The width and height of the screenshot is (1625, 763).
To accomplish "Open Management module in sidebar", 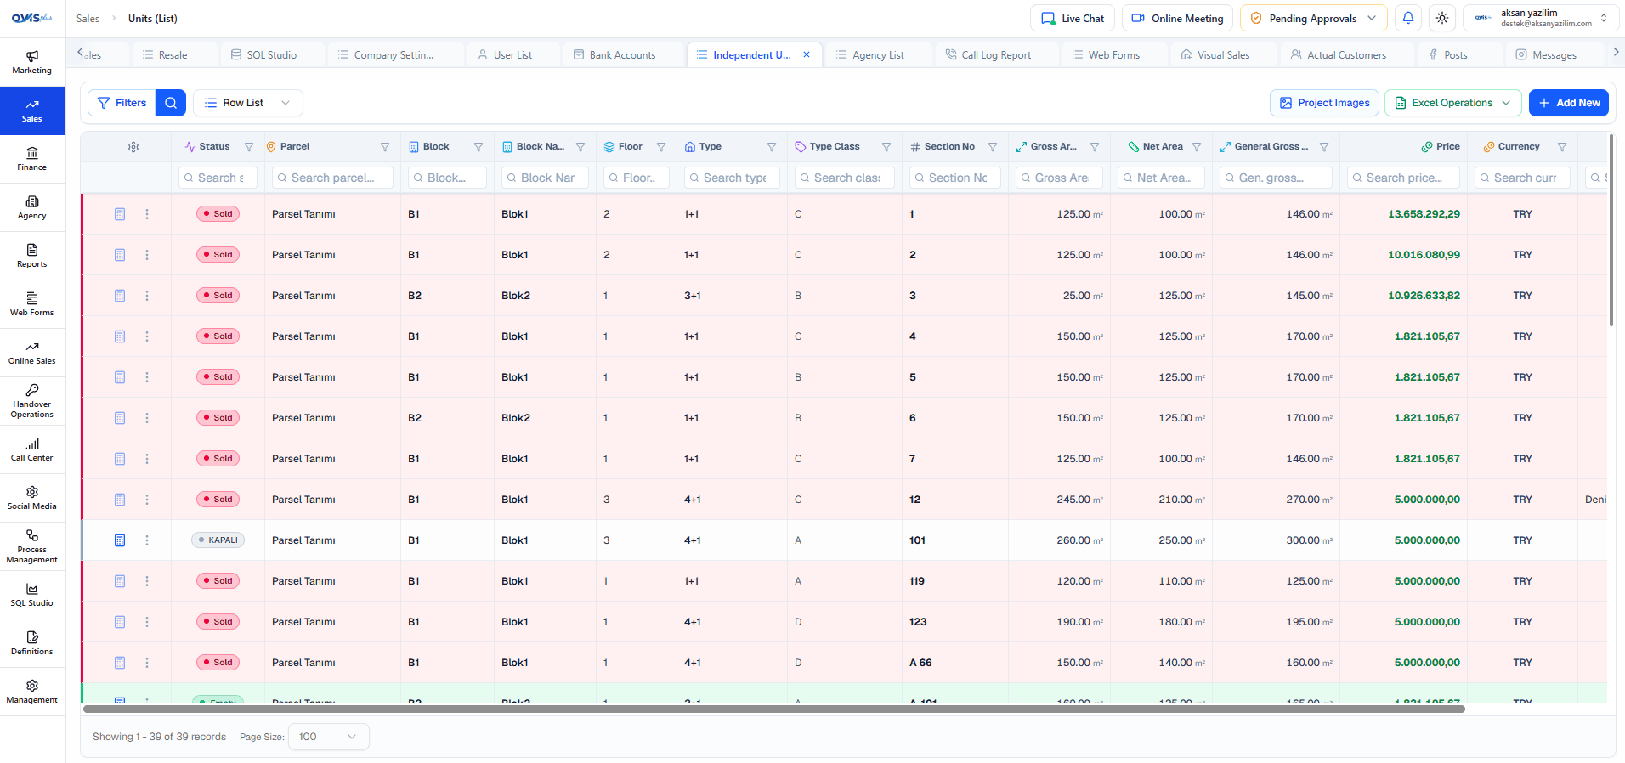I will [x=32, y=692].
